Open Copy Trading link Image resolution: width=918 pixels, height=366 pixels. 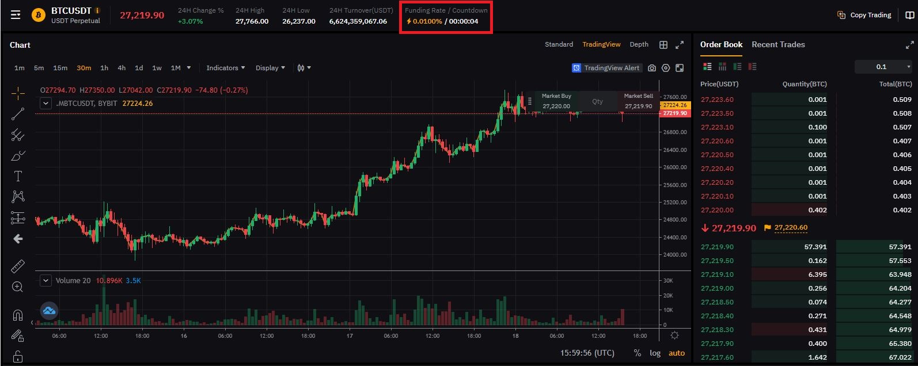(864, 15)
